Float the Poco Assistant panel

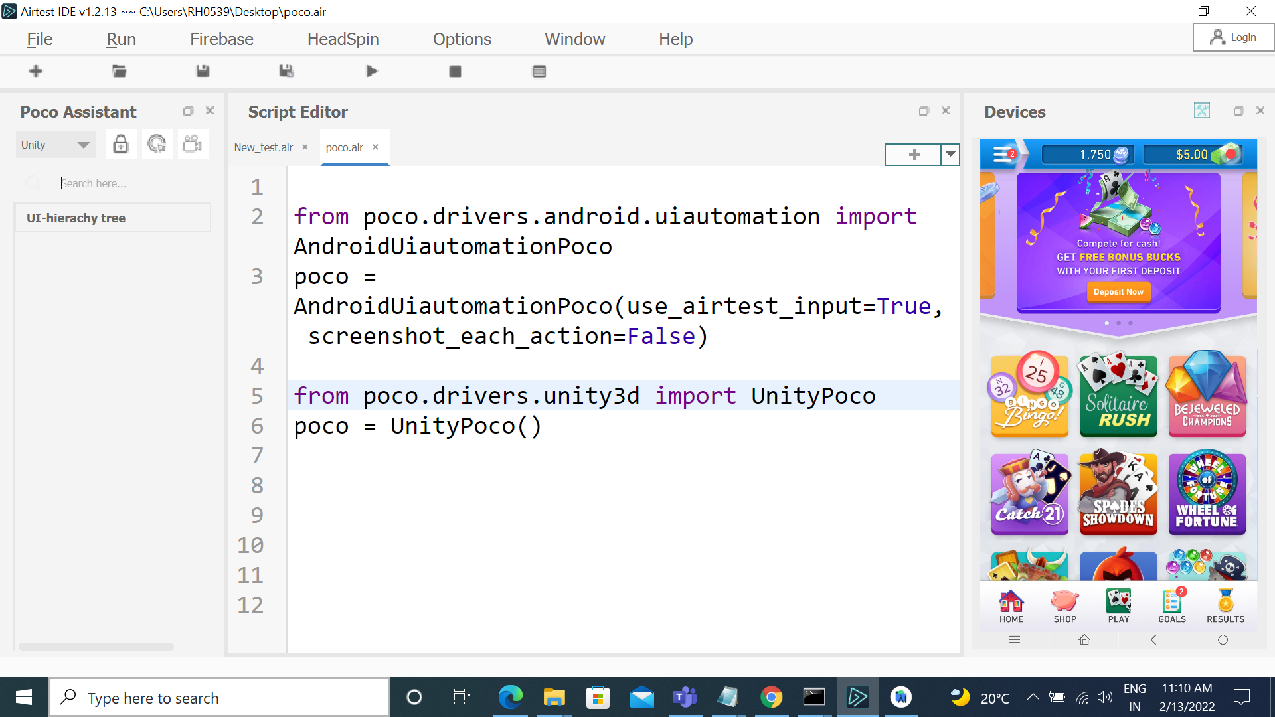pos(188,111)
